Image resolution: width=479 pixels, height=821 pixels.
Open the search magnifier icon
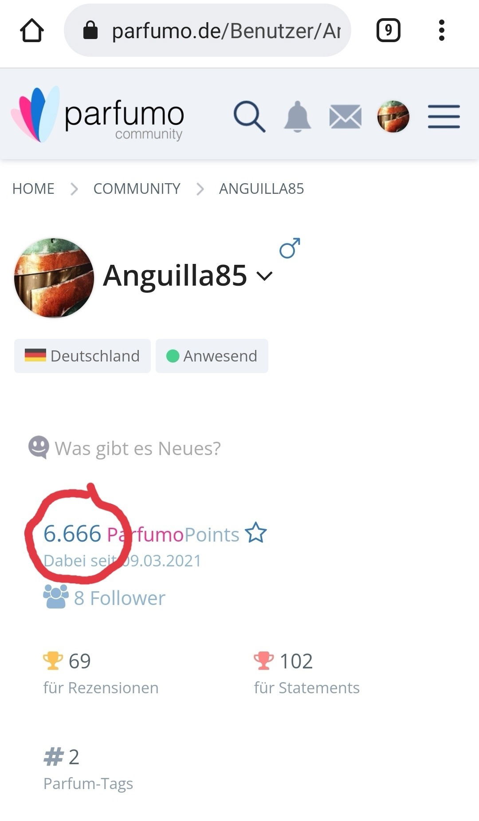click(x=249, y=117)
